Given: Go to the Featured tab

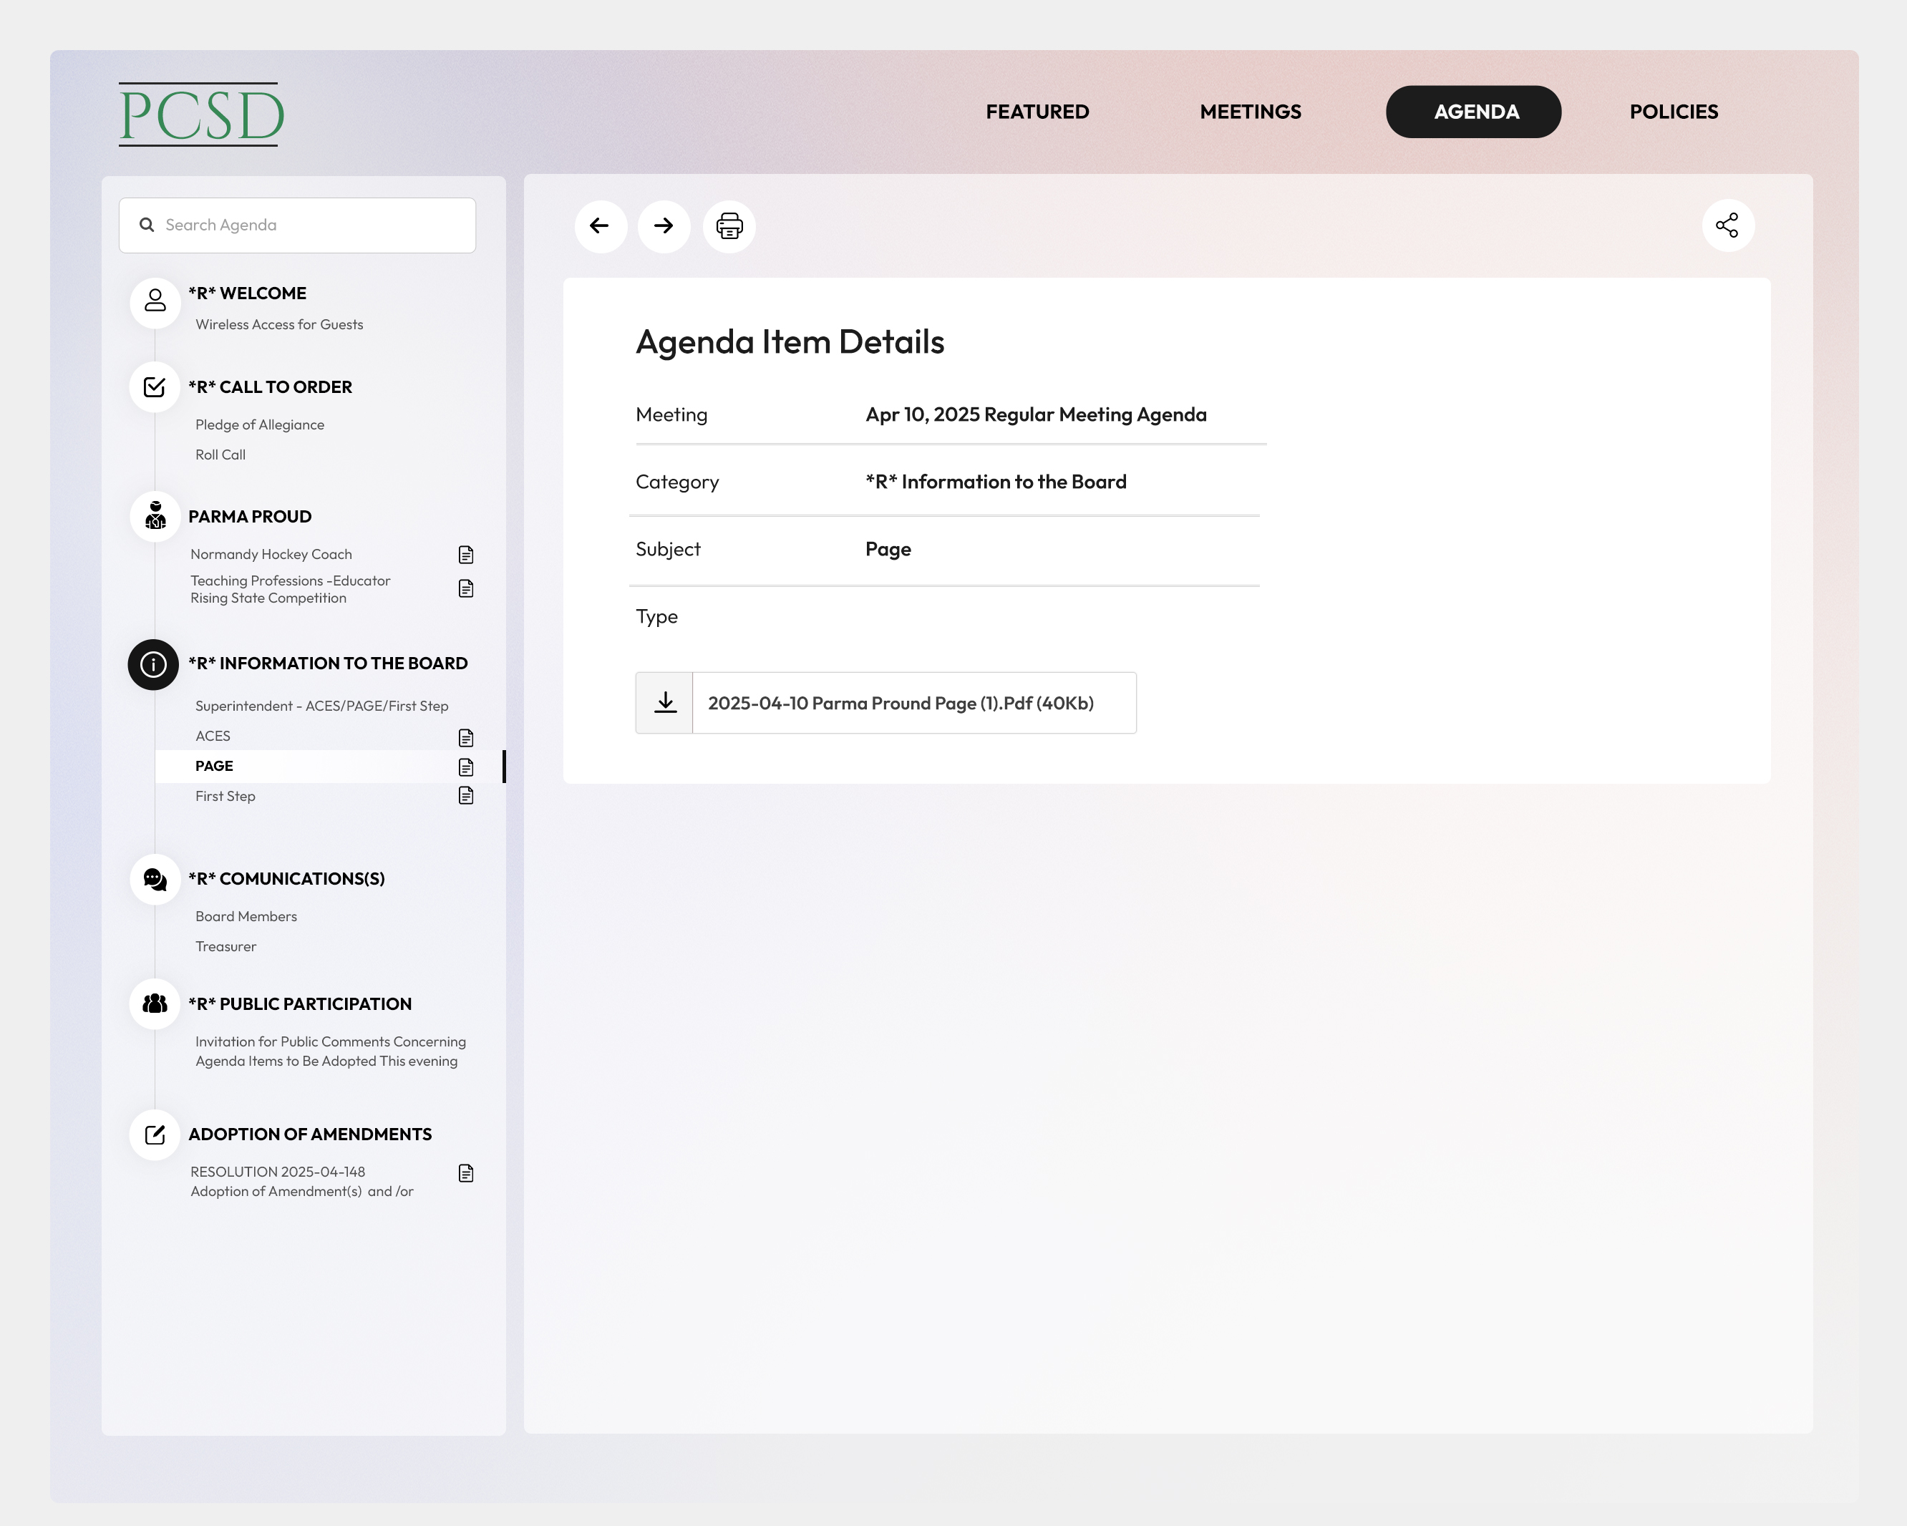Looking at the screenshot, I should point(1037,112).
